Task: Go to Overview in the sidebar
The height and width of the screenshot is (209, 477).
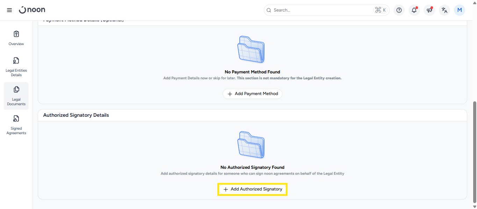Action: [16, 38]
